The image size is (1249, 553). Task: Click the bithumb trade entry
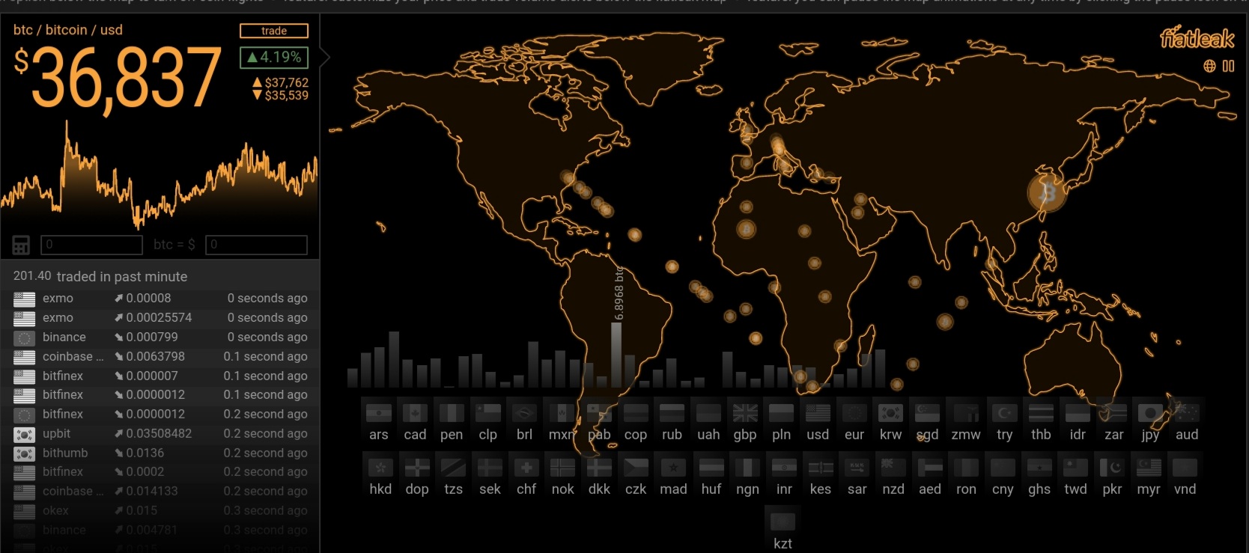point(159,453)
